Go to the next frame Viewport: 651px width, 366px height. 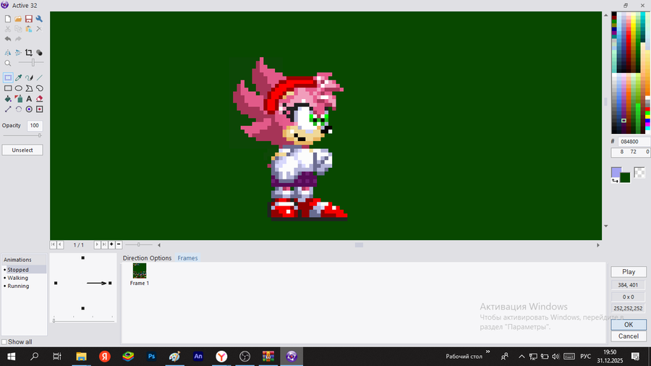point(97,244)
